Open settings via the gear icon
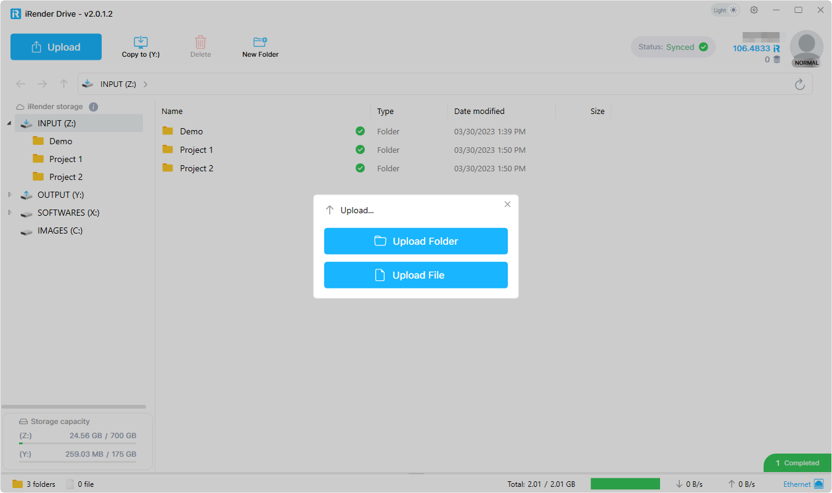The width and height of the screenshot is (832, 493). coord(754,10)
